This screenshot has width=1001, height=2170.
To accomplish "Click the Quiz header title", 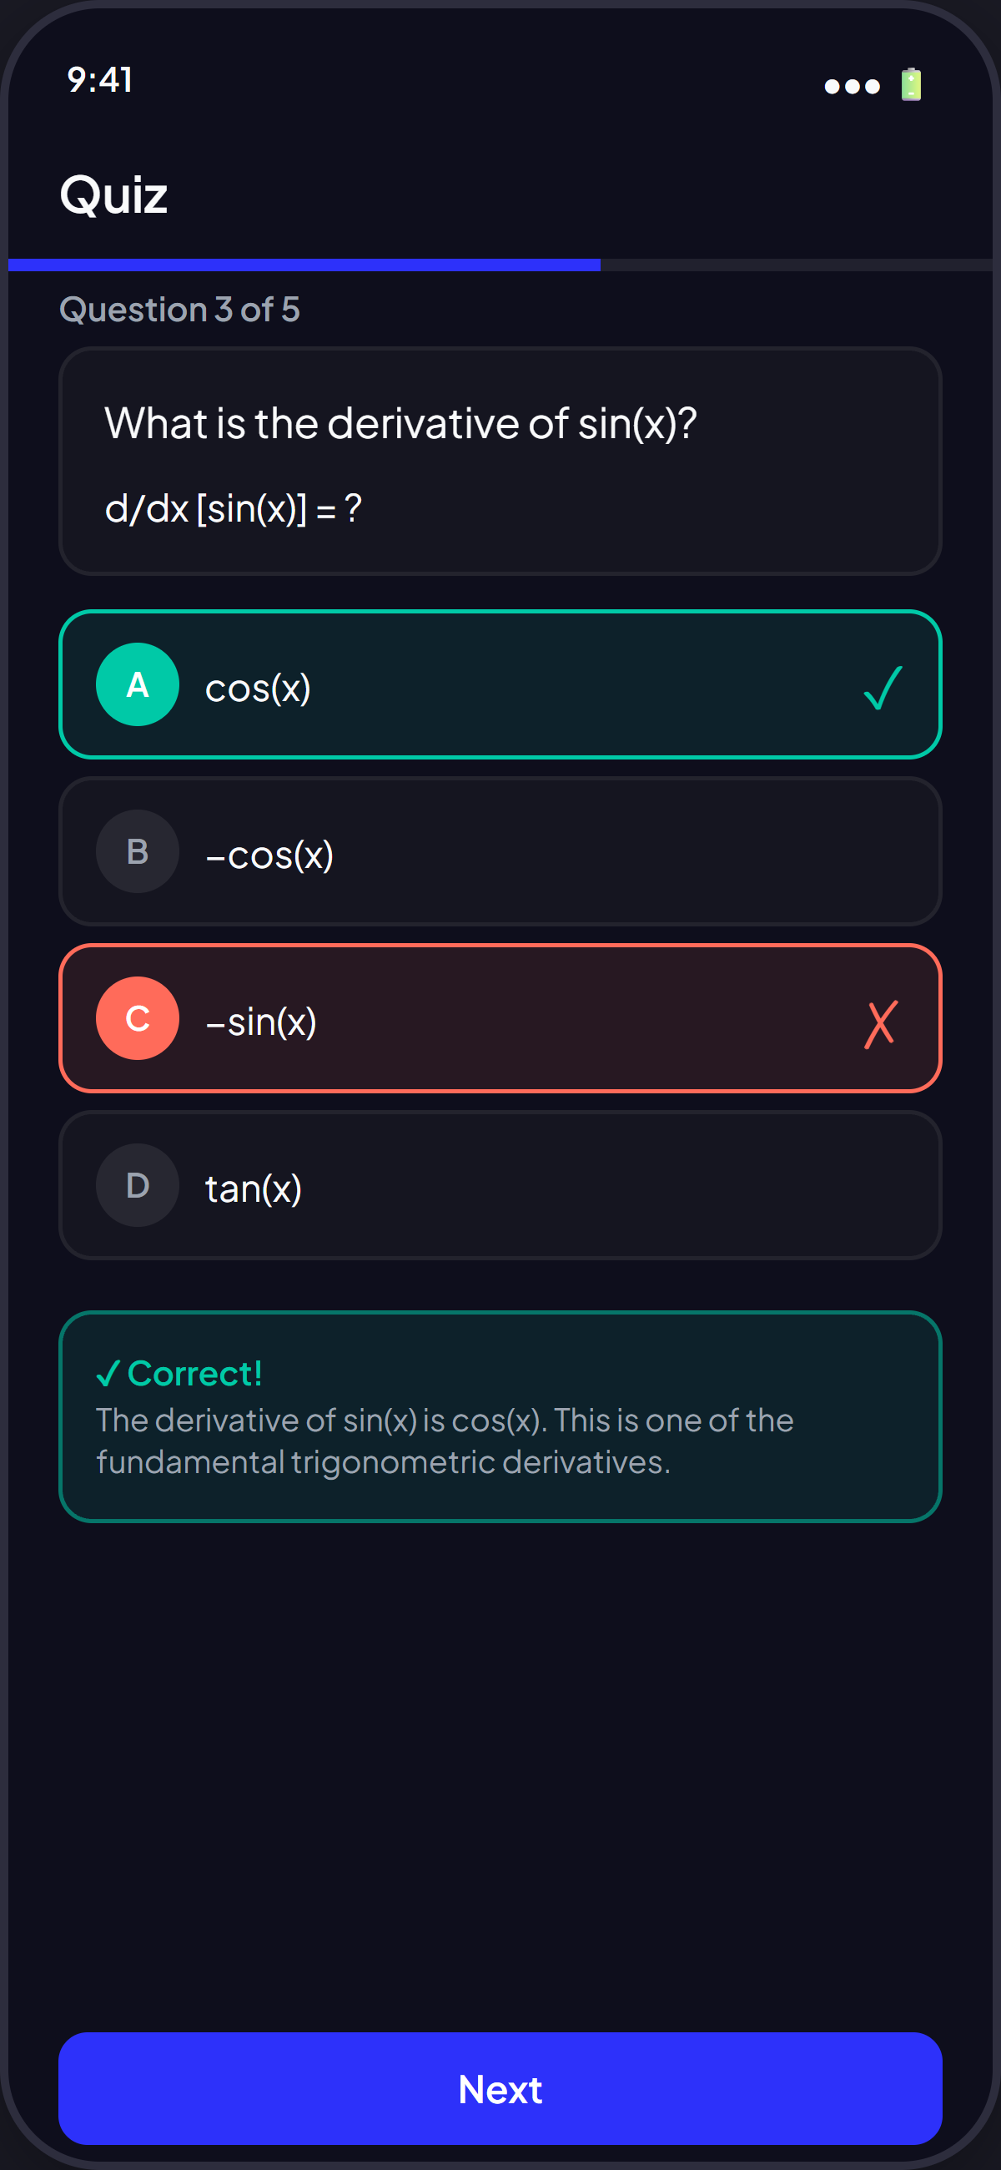I will 113,194.
